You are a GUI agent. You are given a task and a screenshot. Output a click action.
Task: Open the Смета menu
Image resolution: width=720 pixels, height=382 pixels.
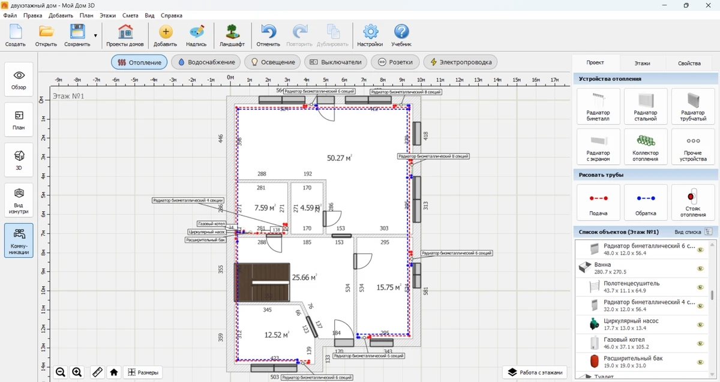(130, 15)
